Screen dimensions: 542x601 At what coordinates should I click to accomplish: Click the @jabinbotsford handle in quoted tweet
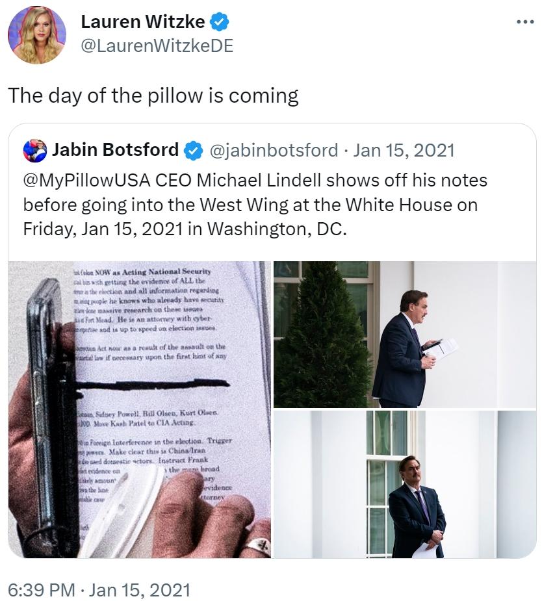point(274,150)
